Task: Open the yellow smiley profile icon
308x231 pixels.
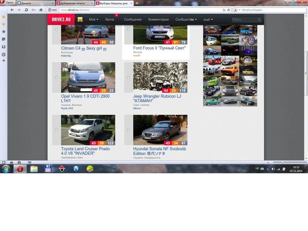Action: 80,20
